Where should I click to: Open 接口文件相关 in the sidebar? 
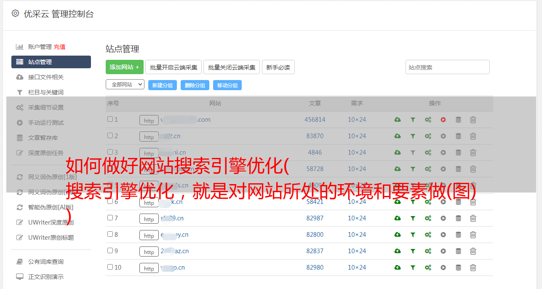coord(46,77)
